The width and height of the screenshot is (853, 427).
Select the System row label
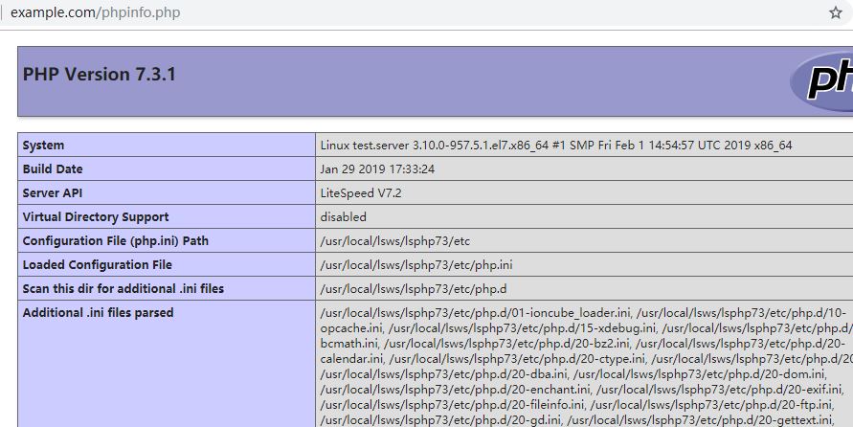pos(44,146)
